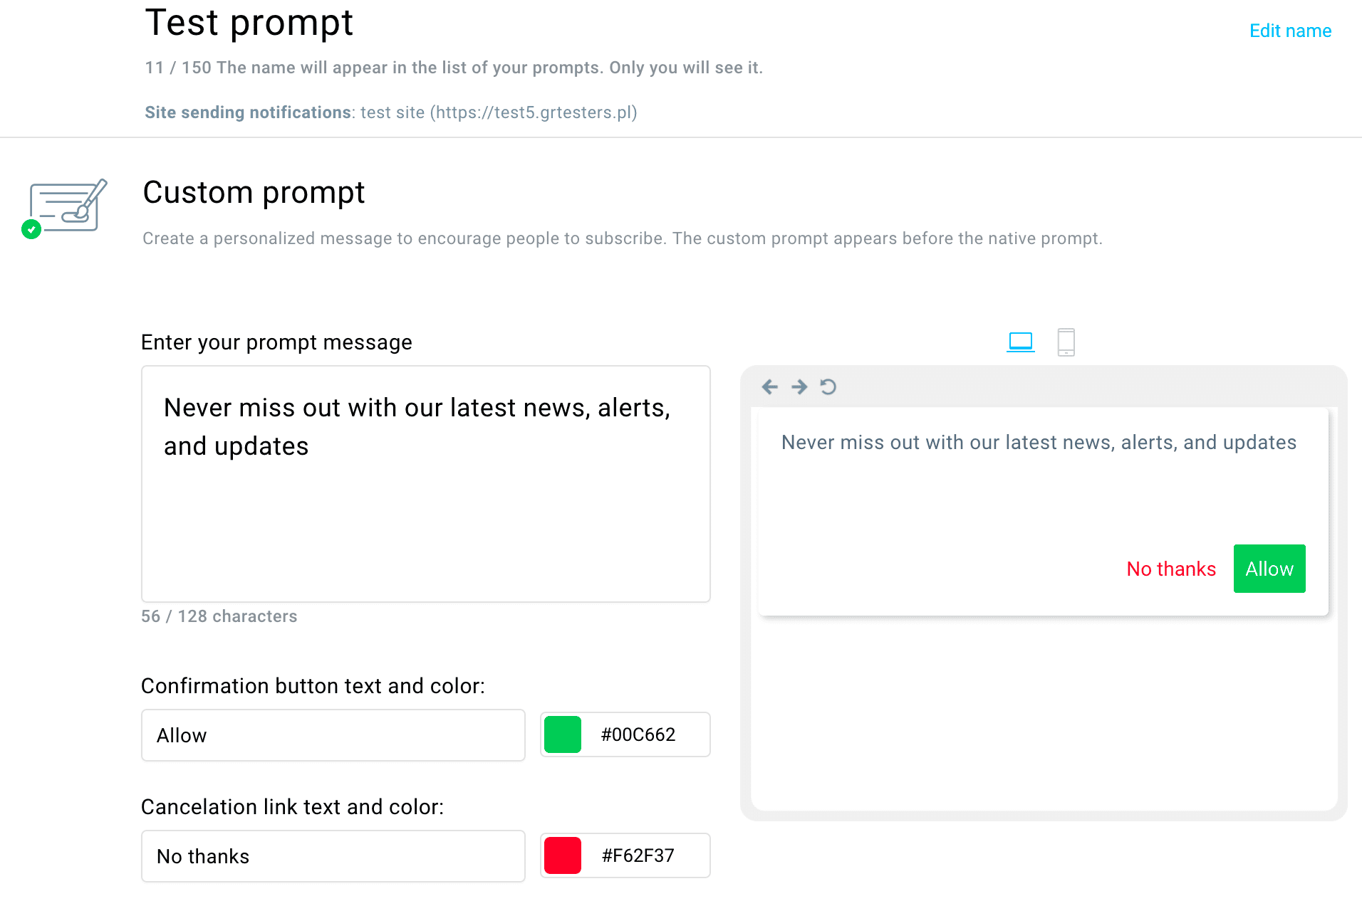The height and width of the screenshot is (901, 1362).
Task: Click the preview browser reload icon
Action: [x=828, y=386]
